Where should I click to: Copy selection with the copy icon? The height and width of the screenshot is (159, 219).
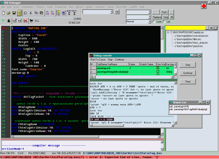click(x=36, y=13)
